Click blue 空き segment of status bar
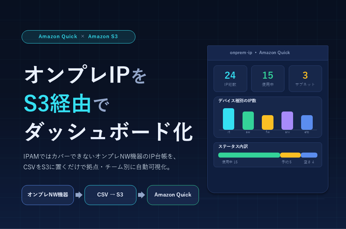Viewport: 346px width, 229px height. coord(309,155)
